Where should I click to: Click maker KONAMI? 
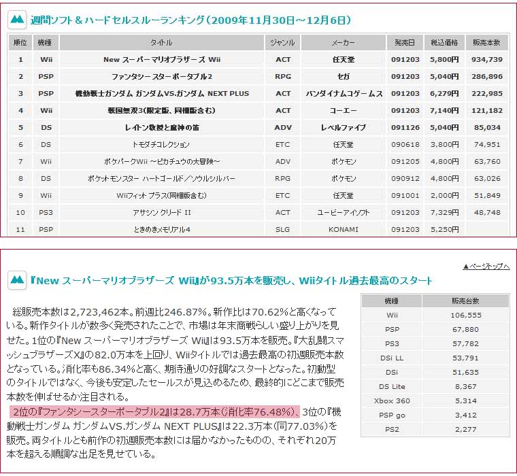point(344,229)
